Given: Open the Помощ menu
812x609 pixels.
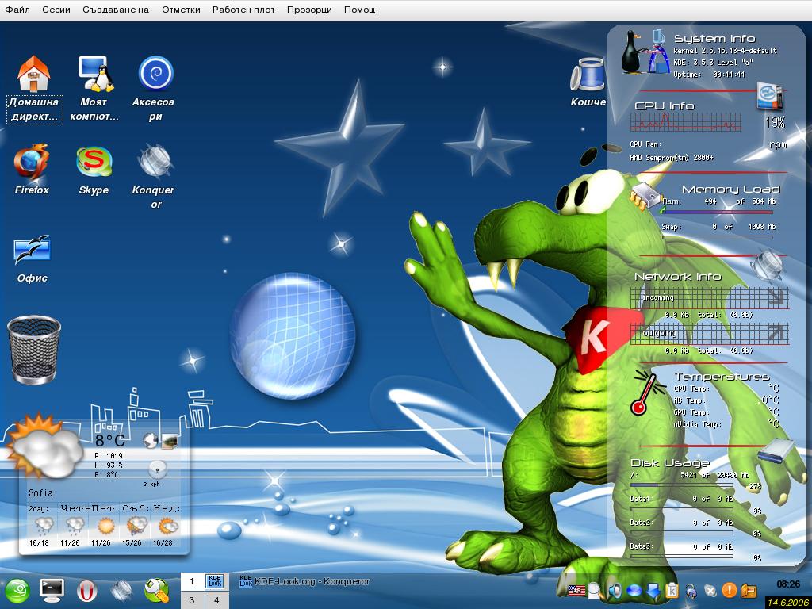Looking at the screenshot, I should click(x=360, y=10).
